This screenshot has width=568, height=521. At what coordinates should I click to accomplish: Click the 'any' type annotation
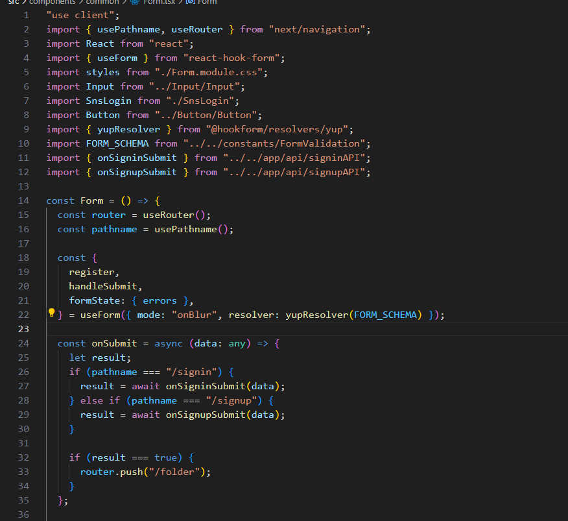[237, 343]
